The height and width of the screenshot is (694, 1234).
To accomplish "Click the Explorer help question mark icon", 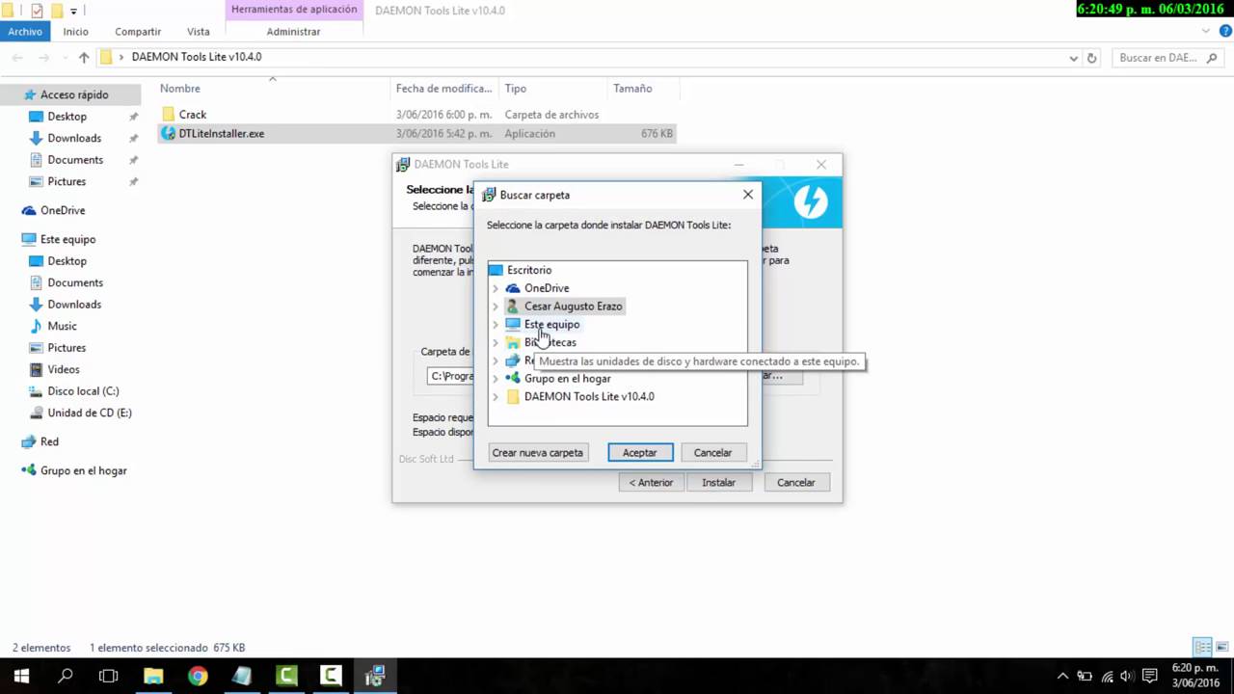I will (1225, 31).
